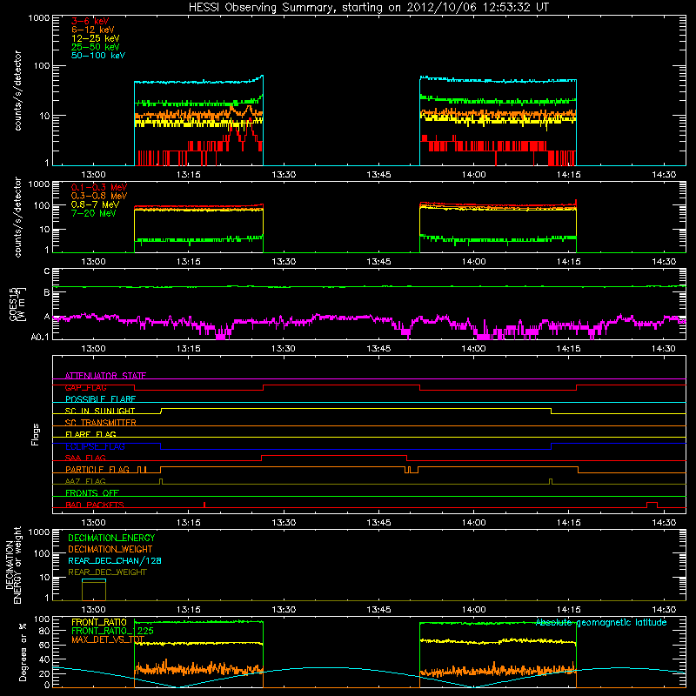
Task: Select the 0.1-0.3 MeV legend label
Action: [x=99, y=187]
